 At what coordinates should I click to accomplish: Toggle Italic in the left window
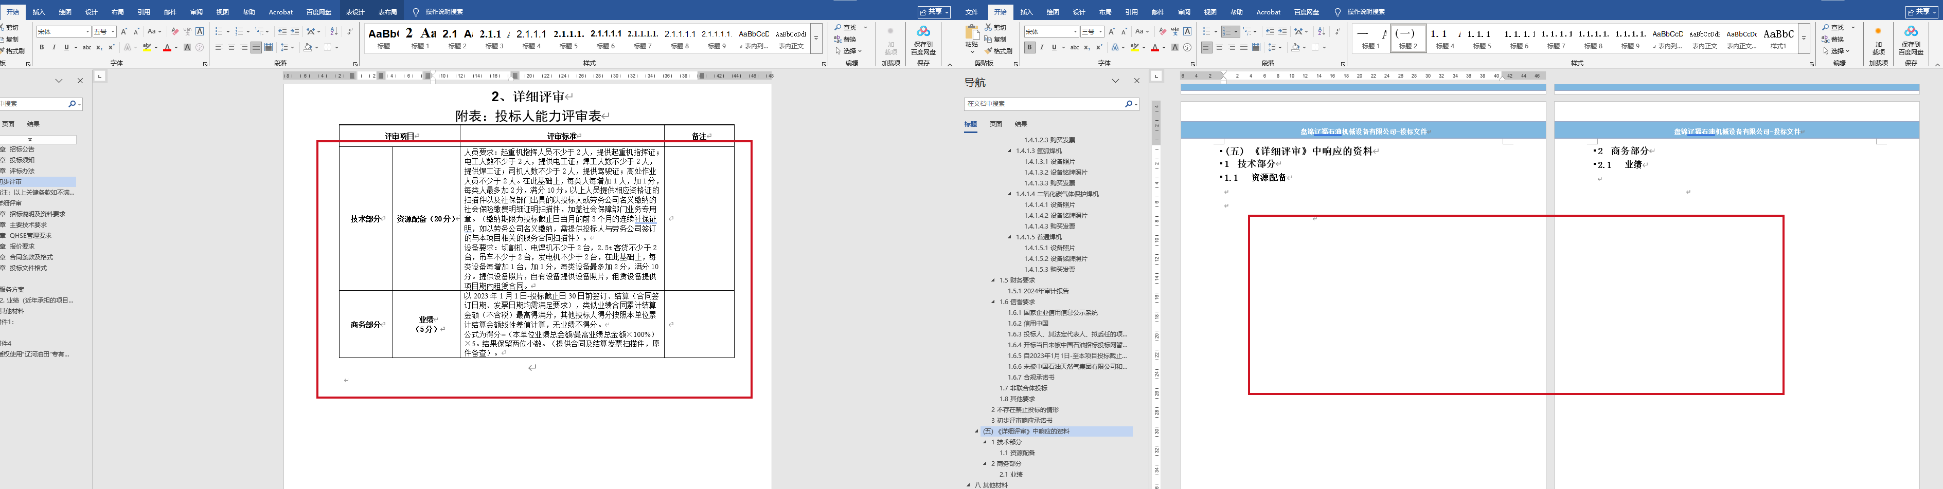(54, 47)
